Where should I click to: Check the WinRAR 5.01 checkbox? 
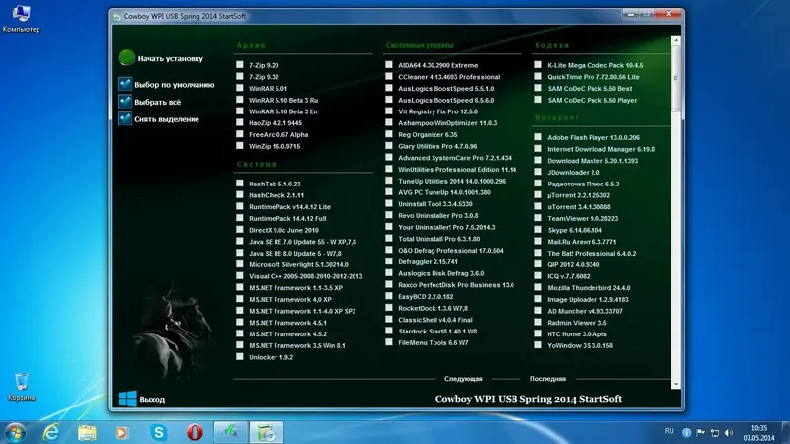click(240, 88)
